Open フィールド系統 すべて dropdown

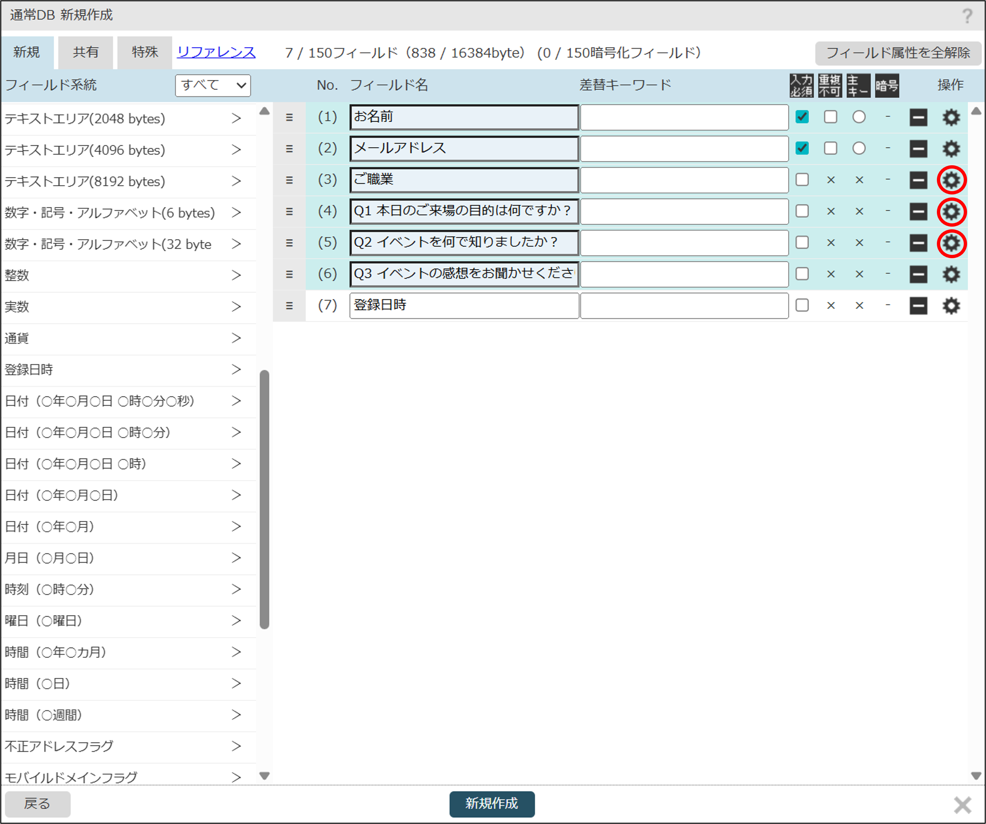(x=213, y=85)
